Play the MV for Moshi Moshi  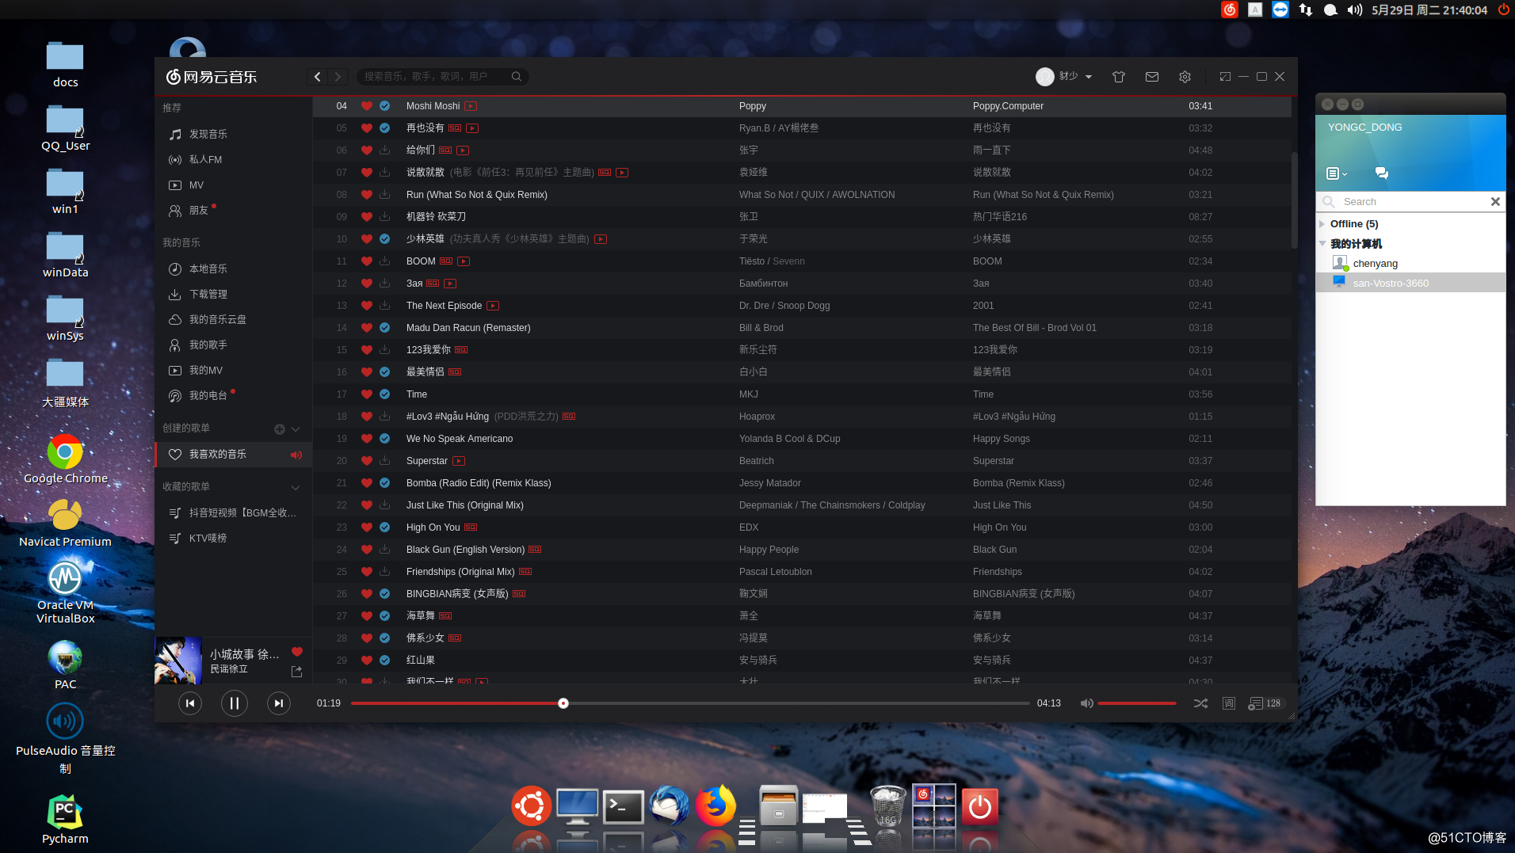471,106
